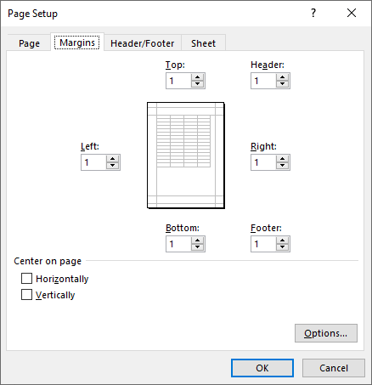Click inside the Header margin field
The image size is (372, 385).
(x=264, y=81)
